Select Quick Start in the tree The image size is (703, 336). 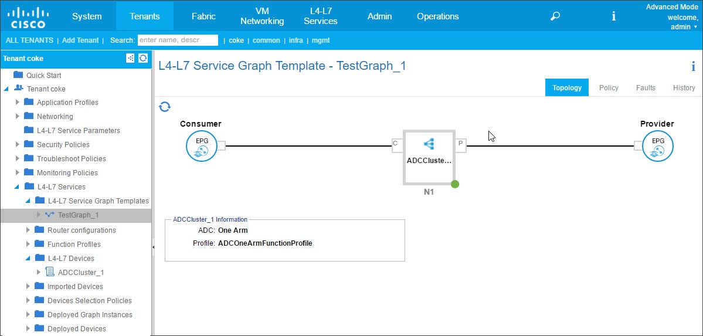pos(44,75)
